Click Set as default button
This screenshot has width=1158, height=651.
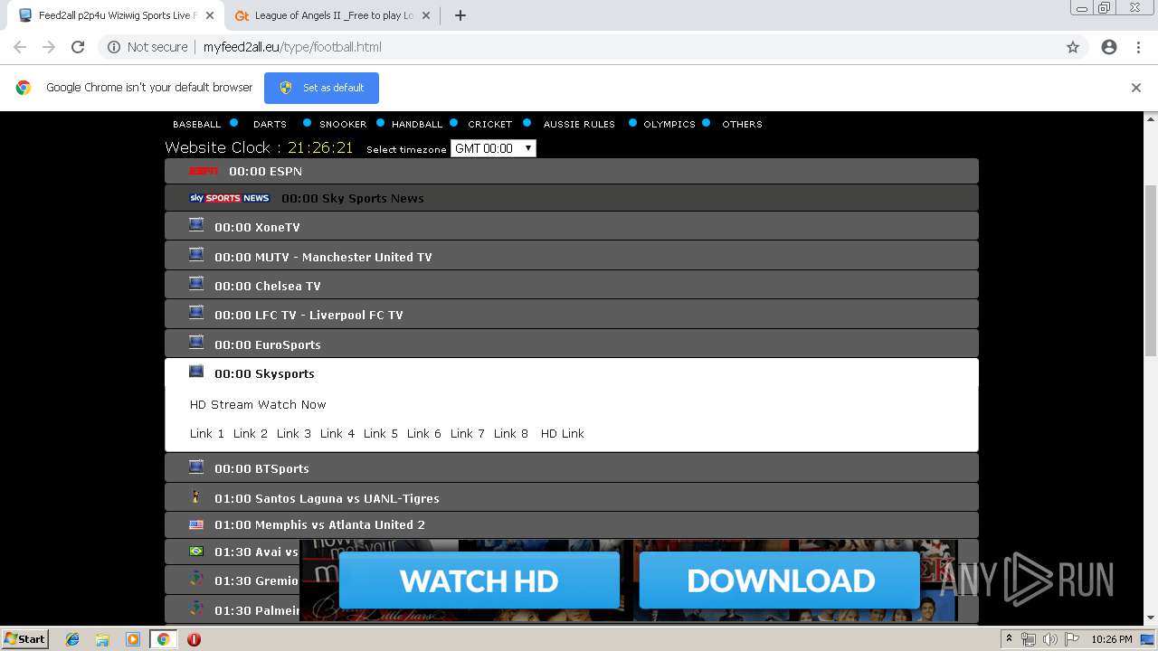coord(321,88)
